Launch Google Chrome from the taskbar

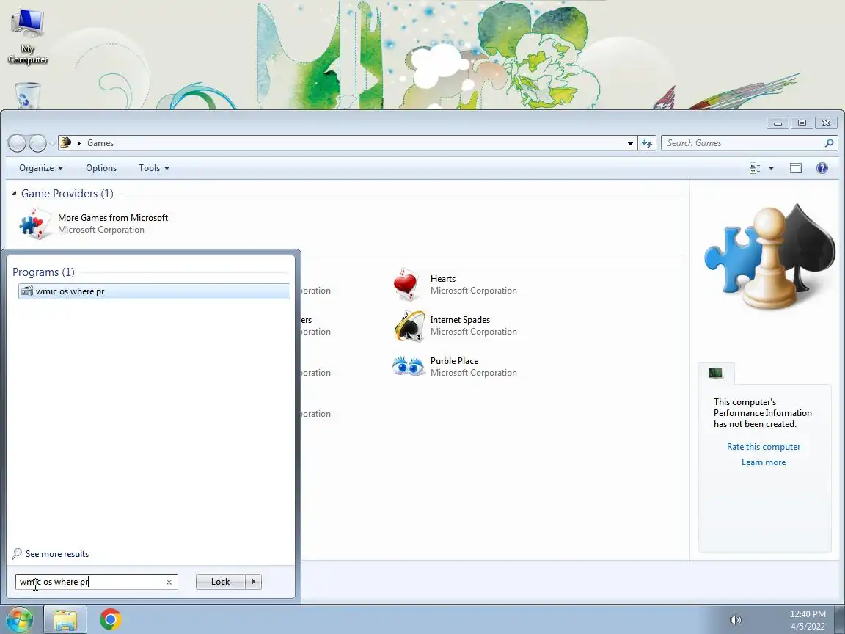click(111, 619)
